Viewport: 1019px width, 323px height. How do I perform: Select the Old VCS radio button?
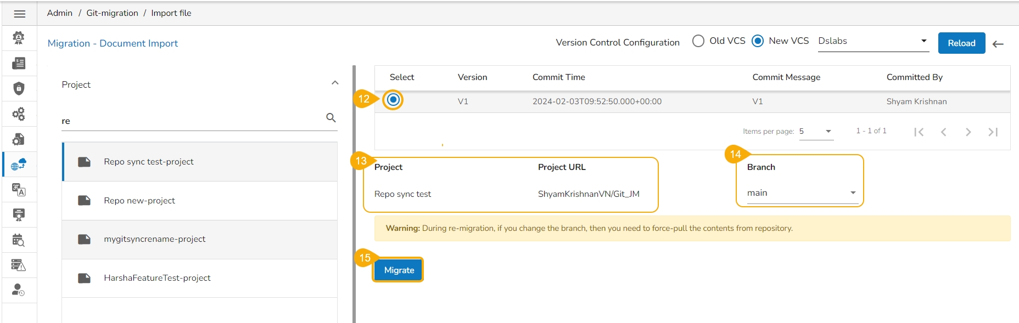pos(698,41)
